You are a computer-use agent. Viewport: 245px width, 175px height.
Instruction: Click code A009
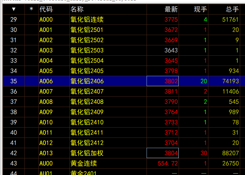(46, 112)
